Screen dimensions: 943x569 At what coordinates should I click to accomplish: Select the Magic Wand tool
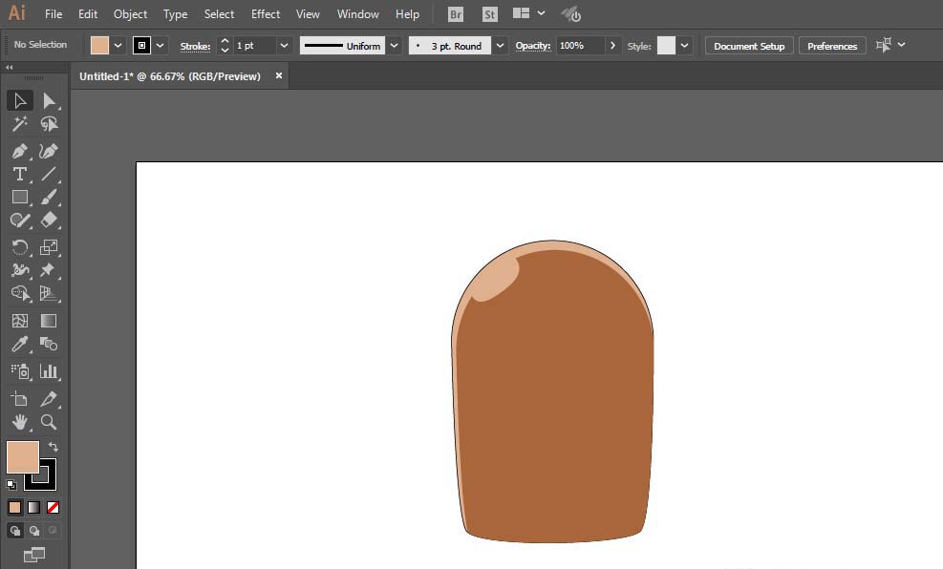click(19, 124)
